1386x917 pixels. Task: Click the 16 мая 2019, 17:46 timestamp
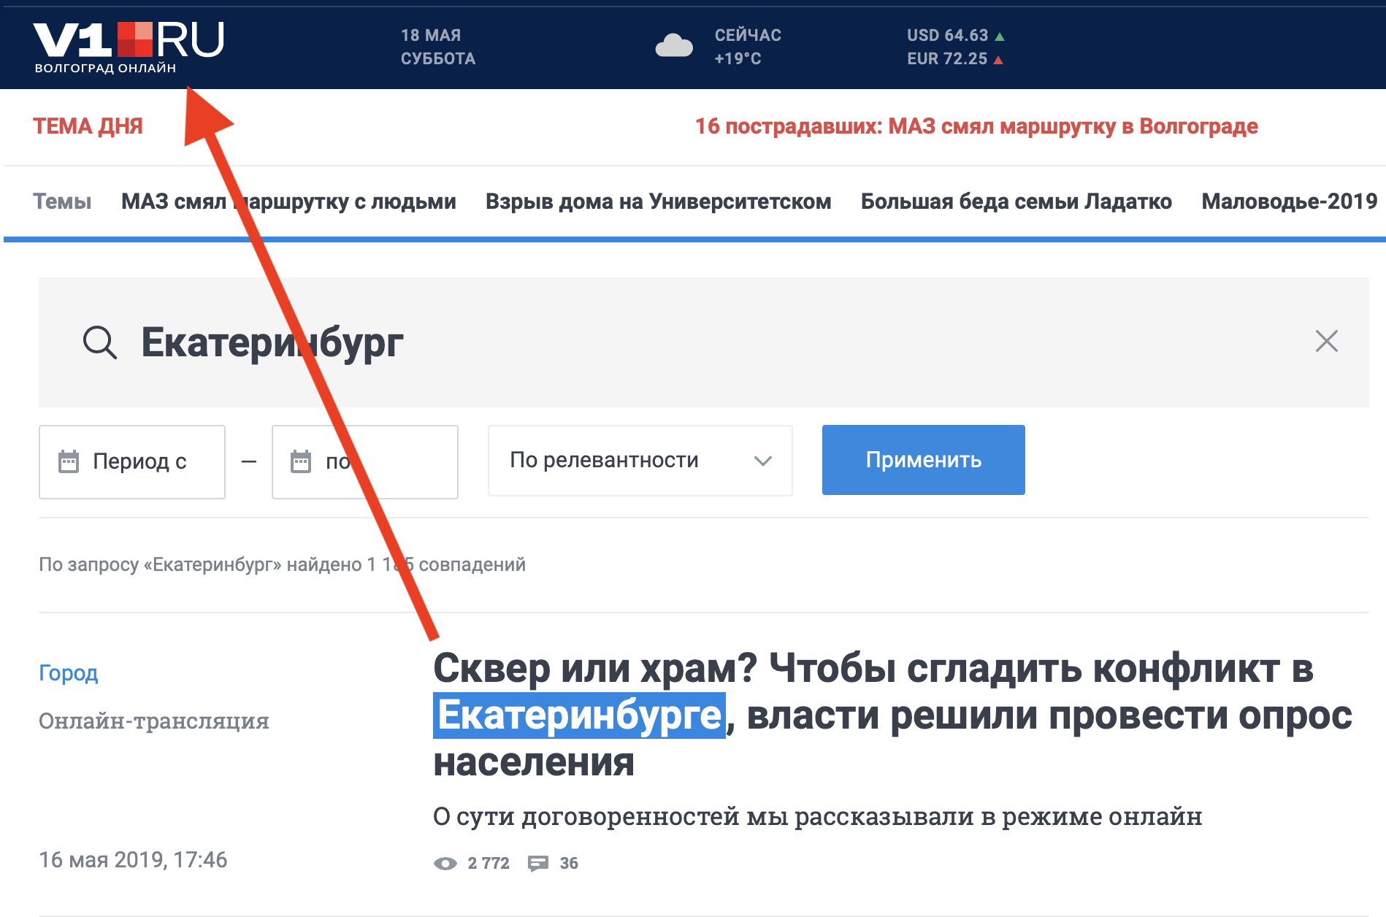133,860
